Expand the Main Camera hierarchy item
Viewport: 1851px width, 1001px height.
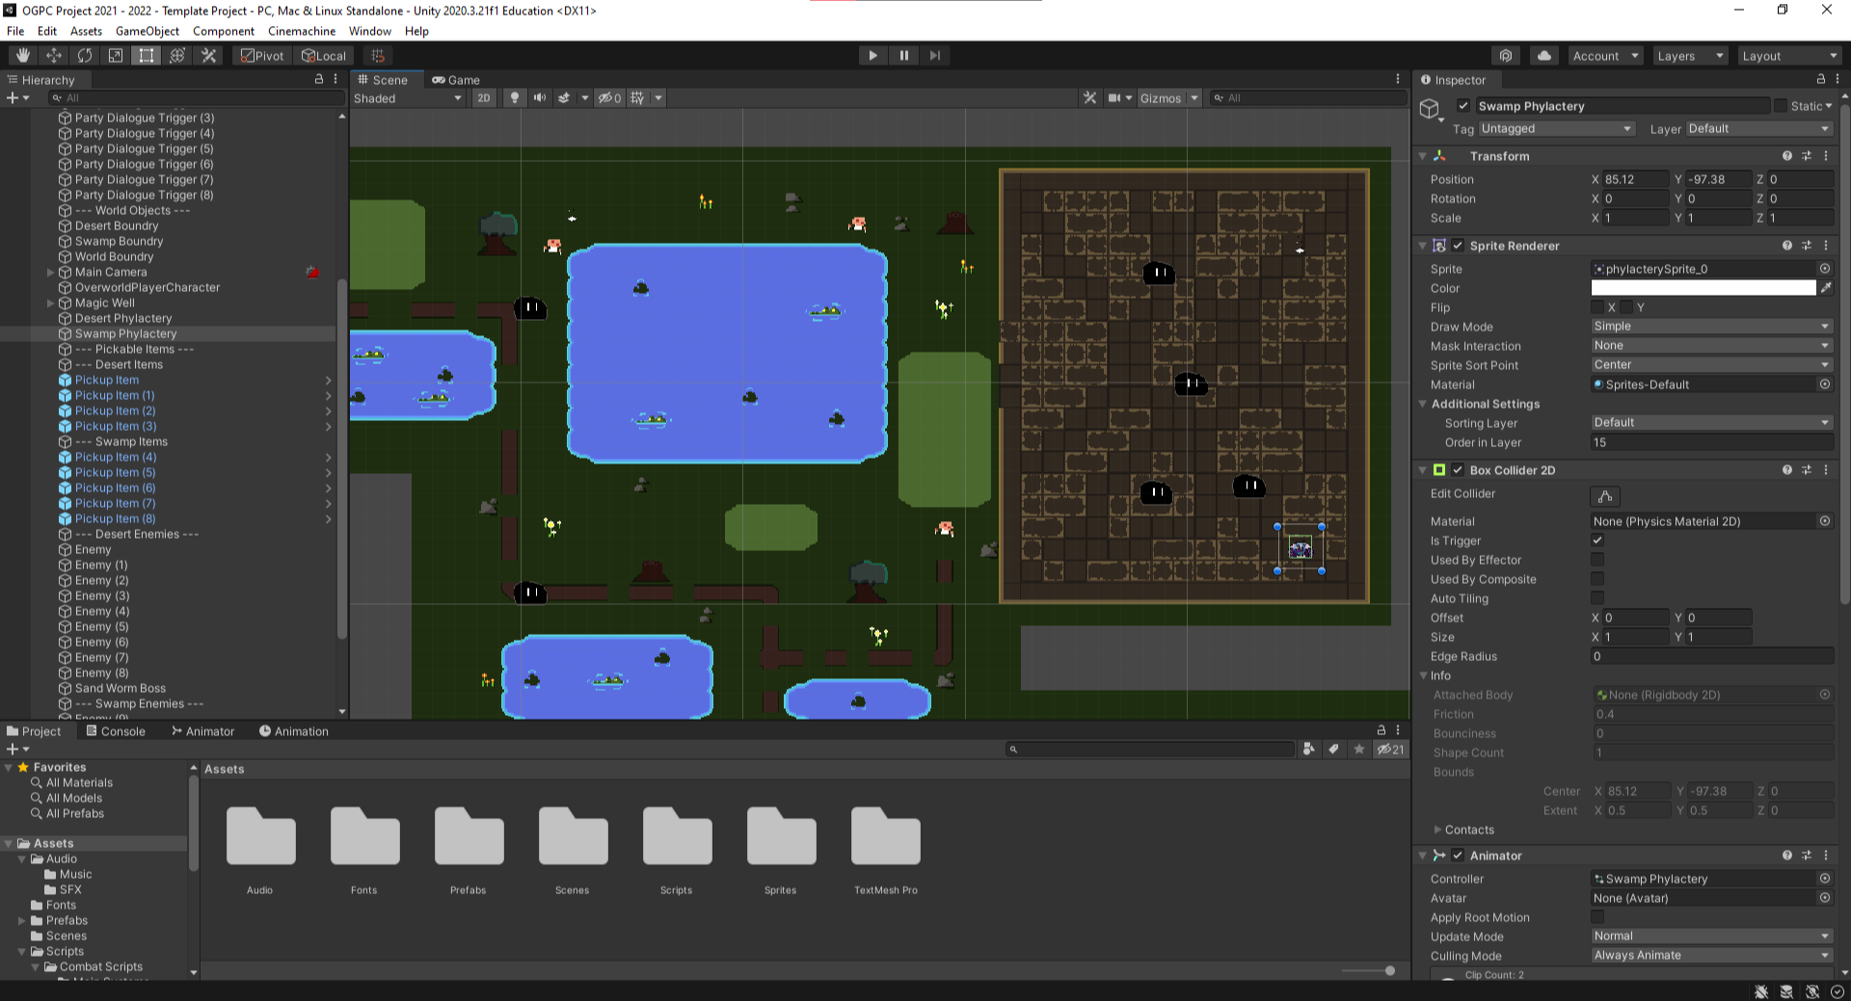50,272
